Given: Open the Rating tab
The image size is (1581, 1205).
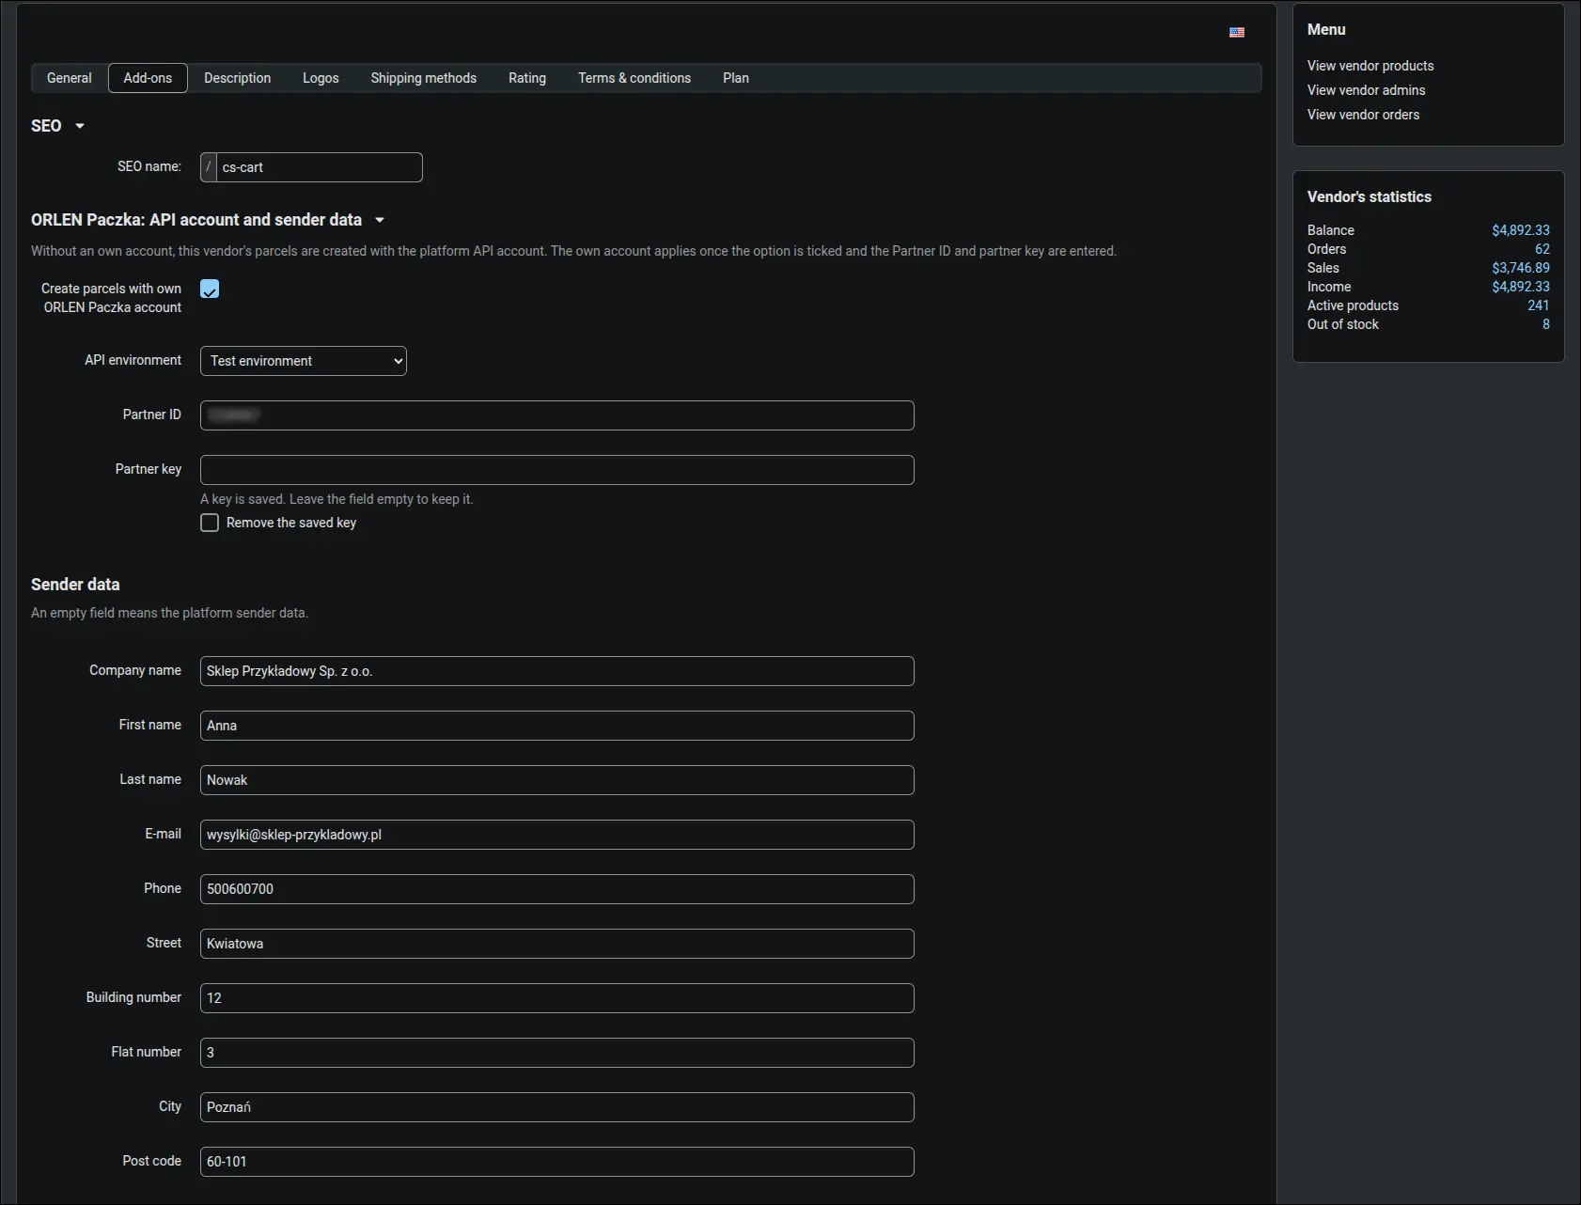Looking at the screenshot, I should click(527, 78).
